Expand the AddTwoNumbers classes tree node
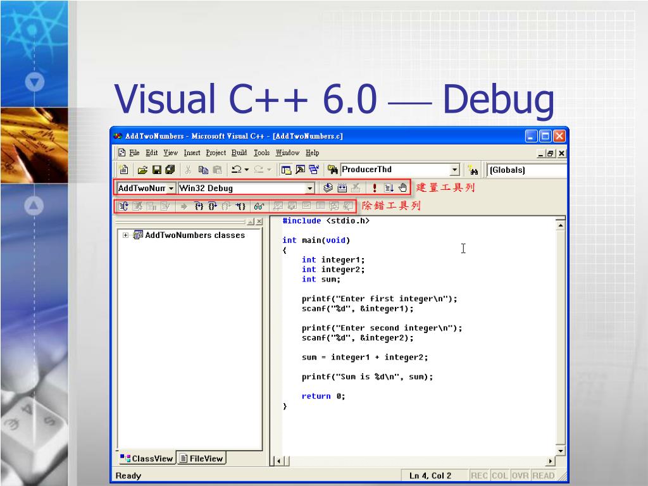Screen dimensions: 648x486 coord(125,235)
